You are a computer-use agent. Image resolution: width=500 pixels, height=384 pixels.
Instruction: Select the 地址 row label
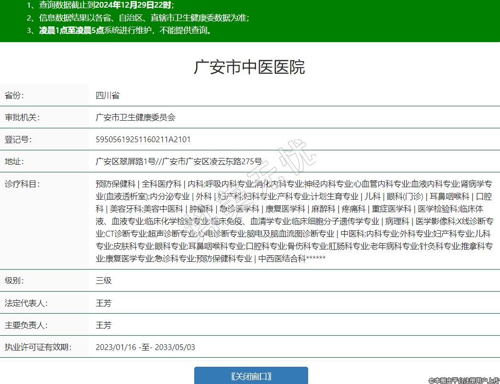[x=14, y=161]
